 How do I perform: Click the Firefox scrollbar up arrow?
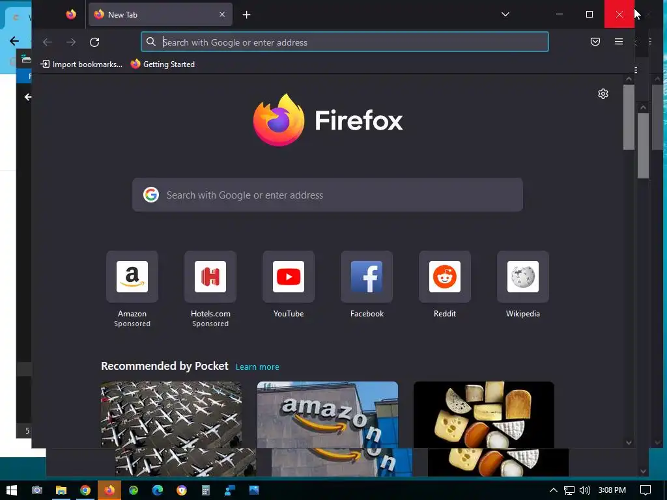pos(629,79)
